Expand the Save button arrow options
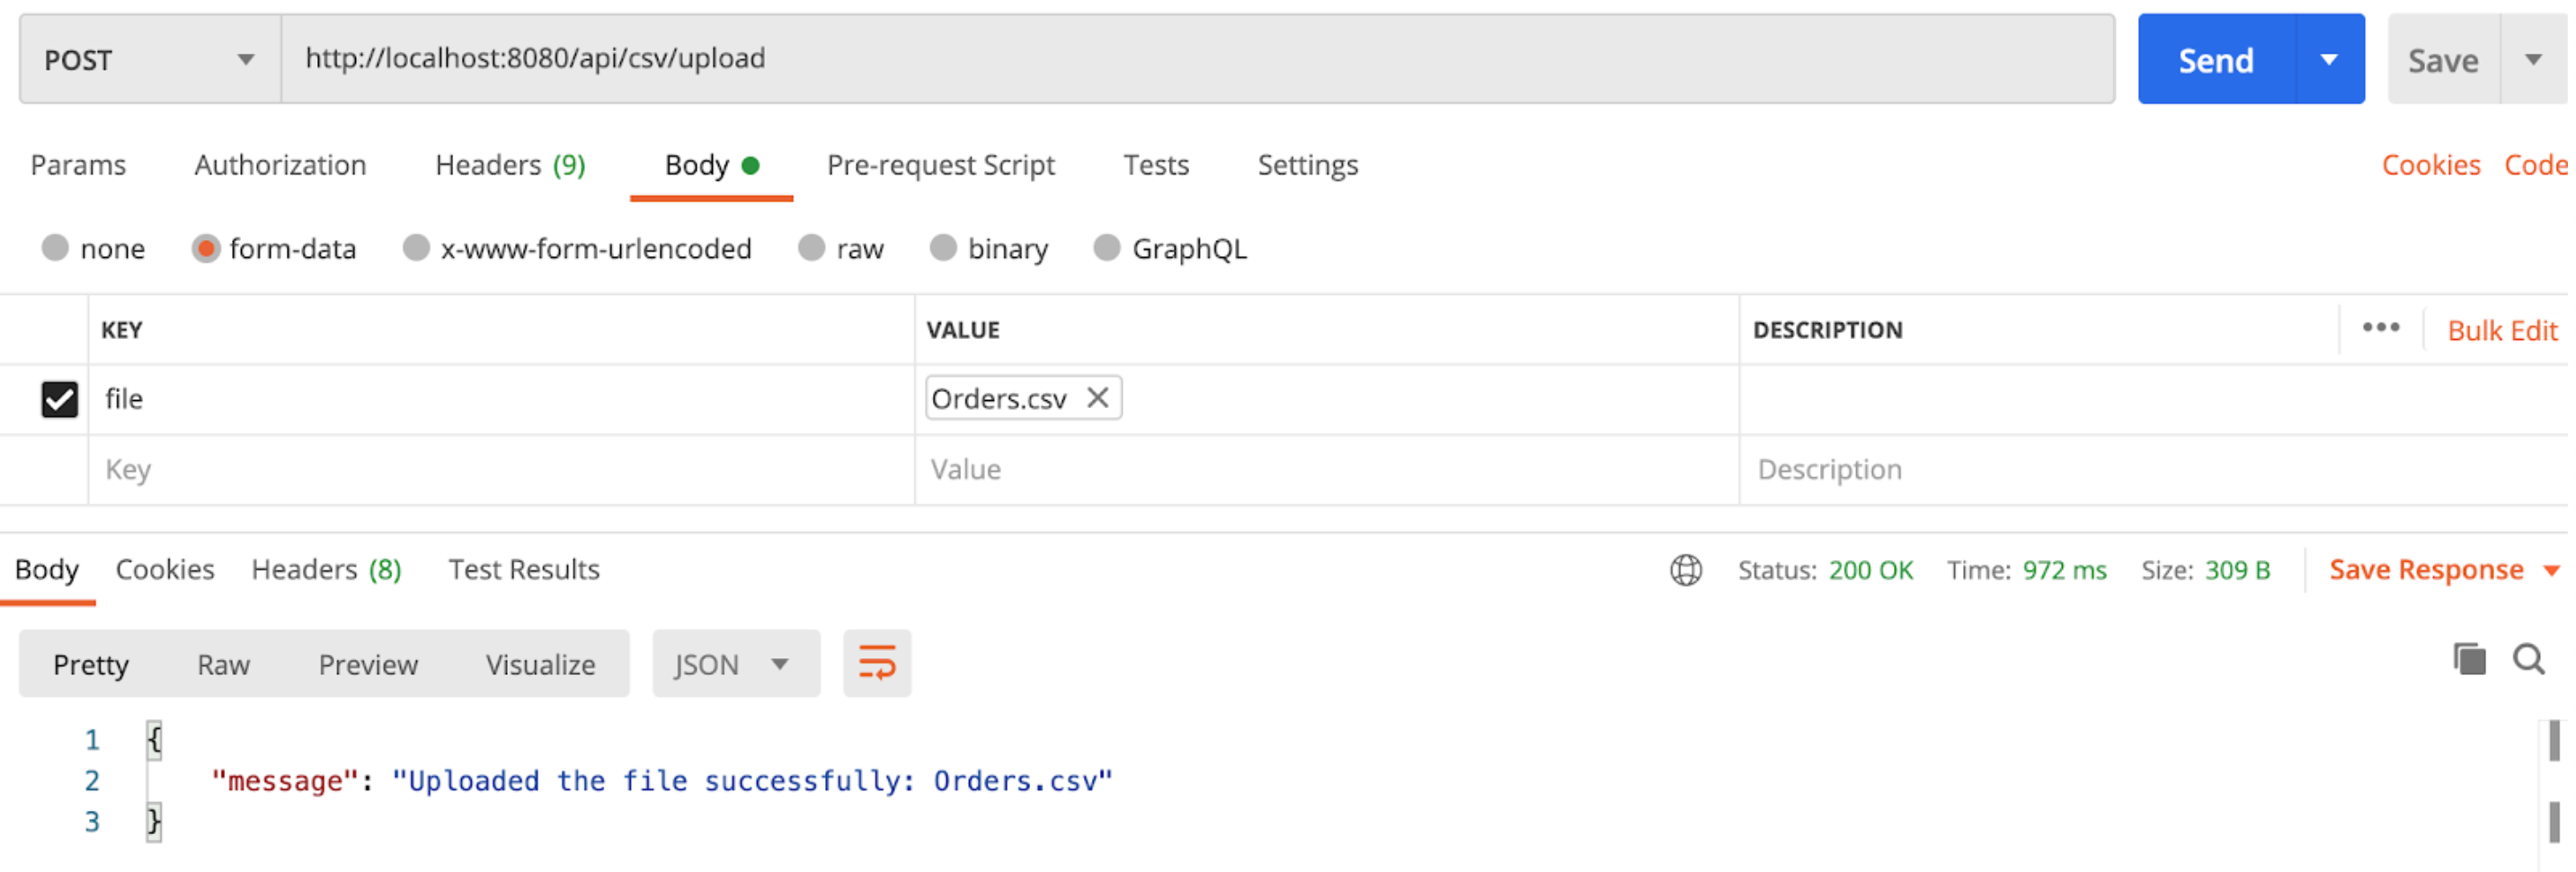 click(2534, 59)
